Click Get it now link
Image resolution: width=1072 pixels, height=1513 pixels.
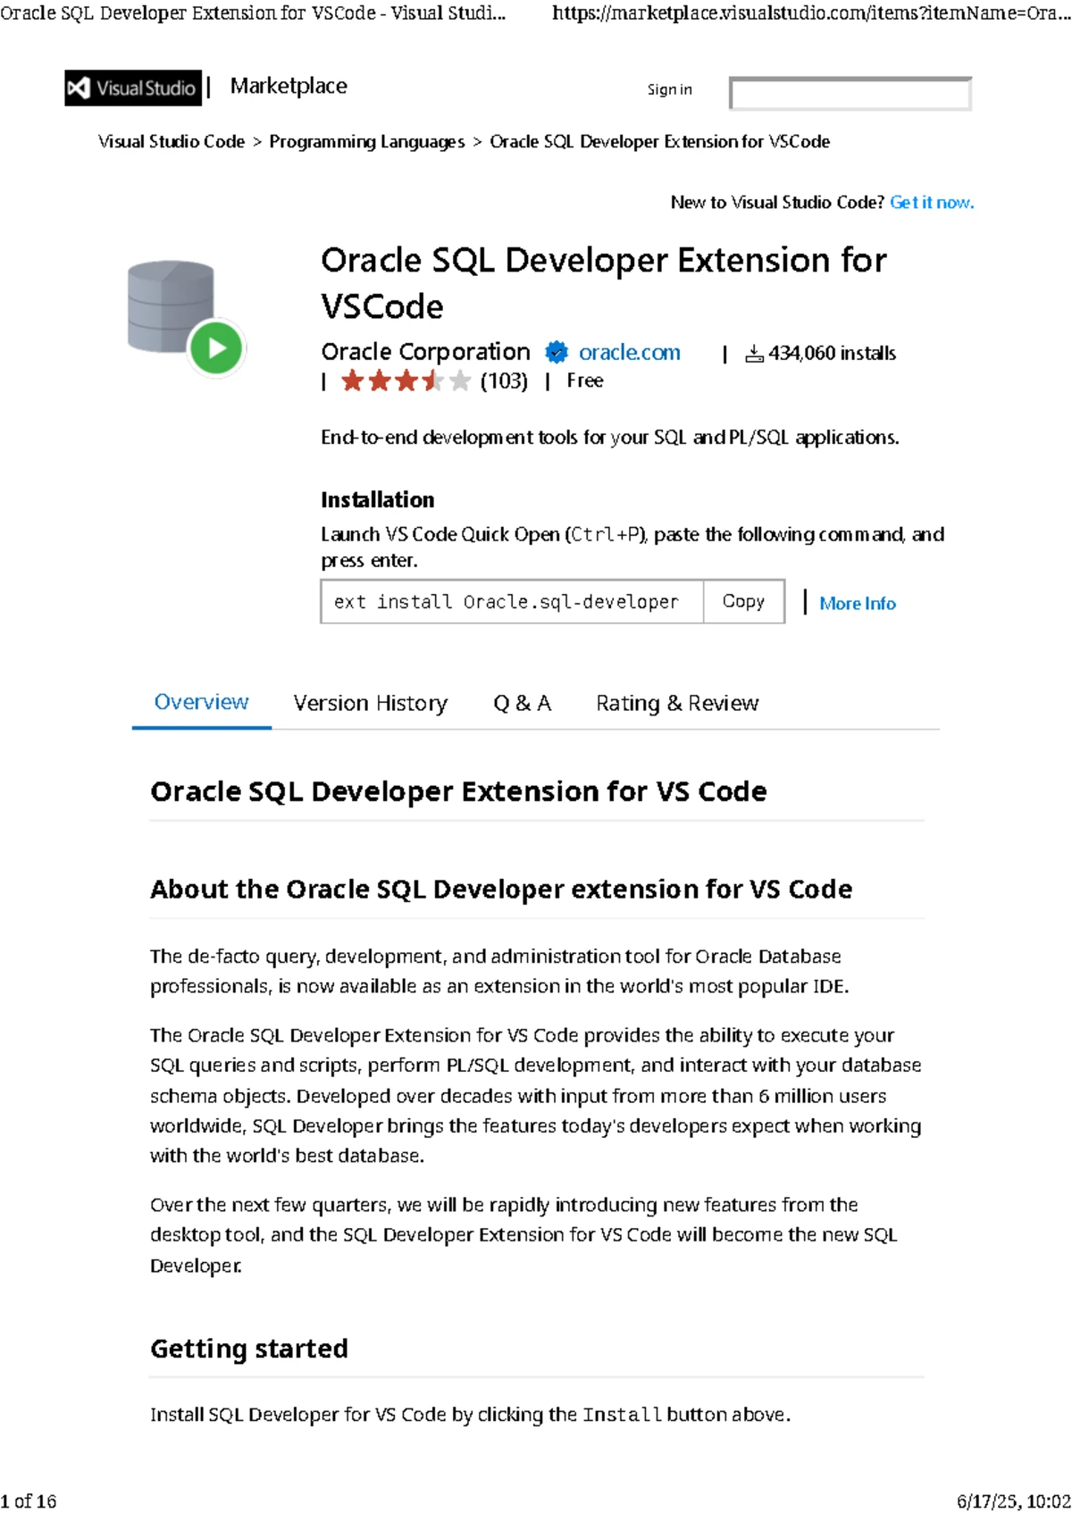coord(932,203)
